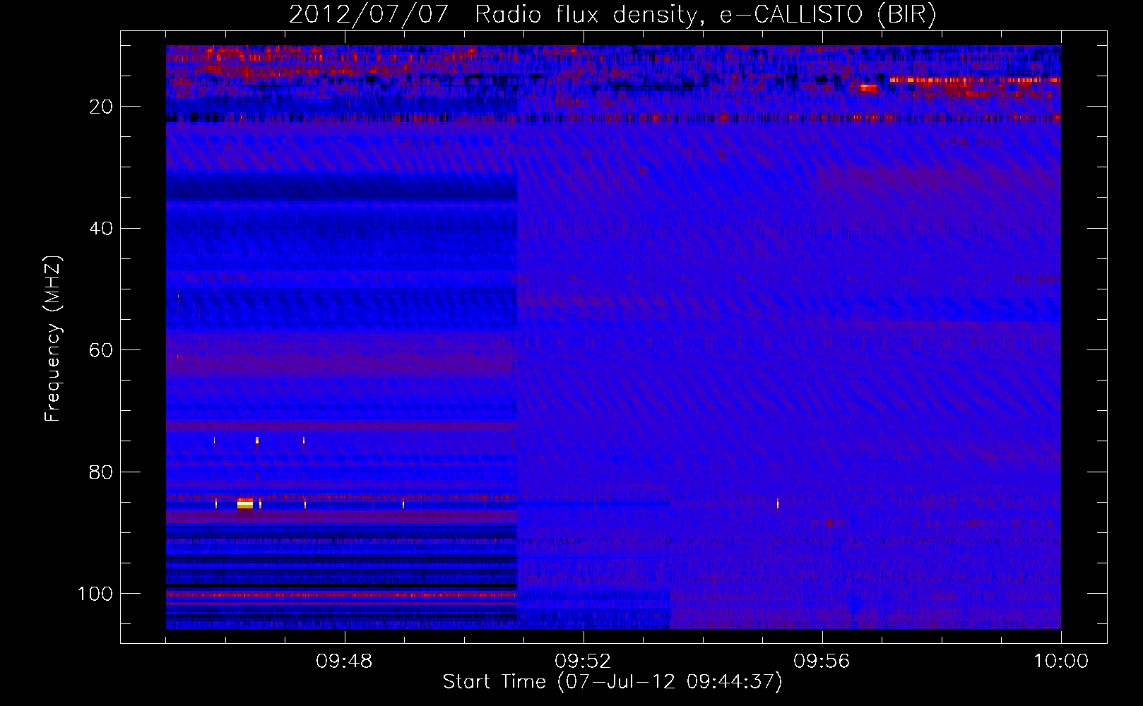Click the 60 MHz frequency tick label
Image resolution: width=1143 pixels, height=706 pixels.
102,350
